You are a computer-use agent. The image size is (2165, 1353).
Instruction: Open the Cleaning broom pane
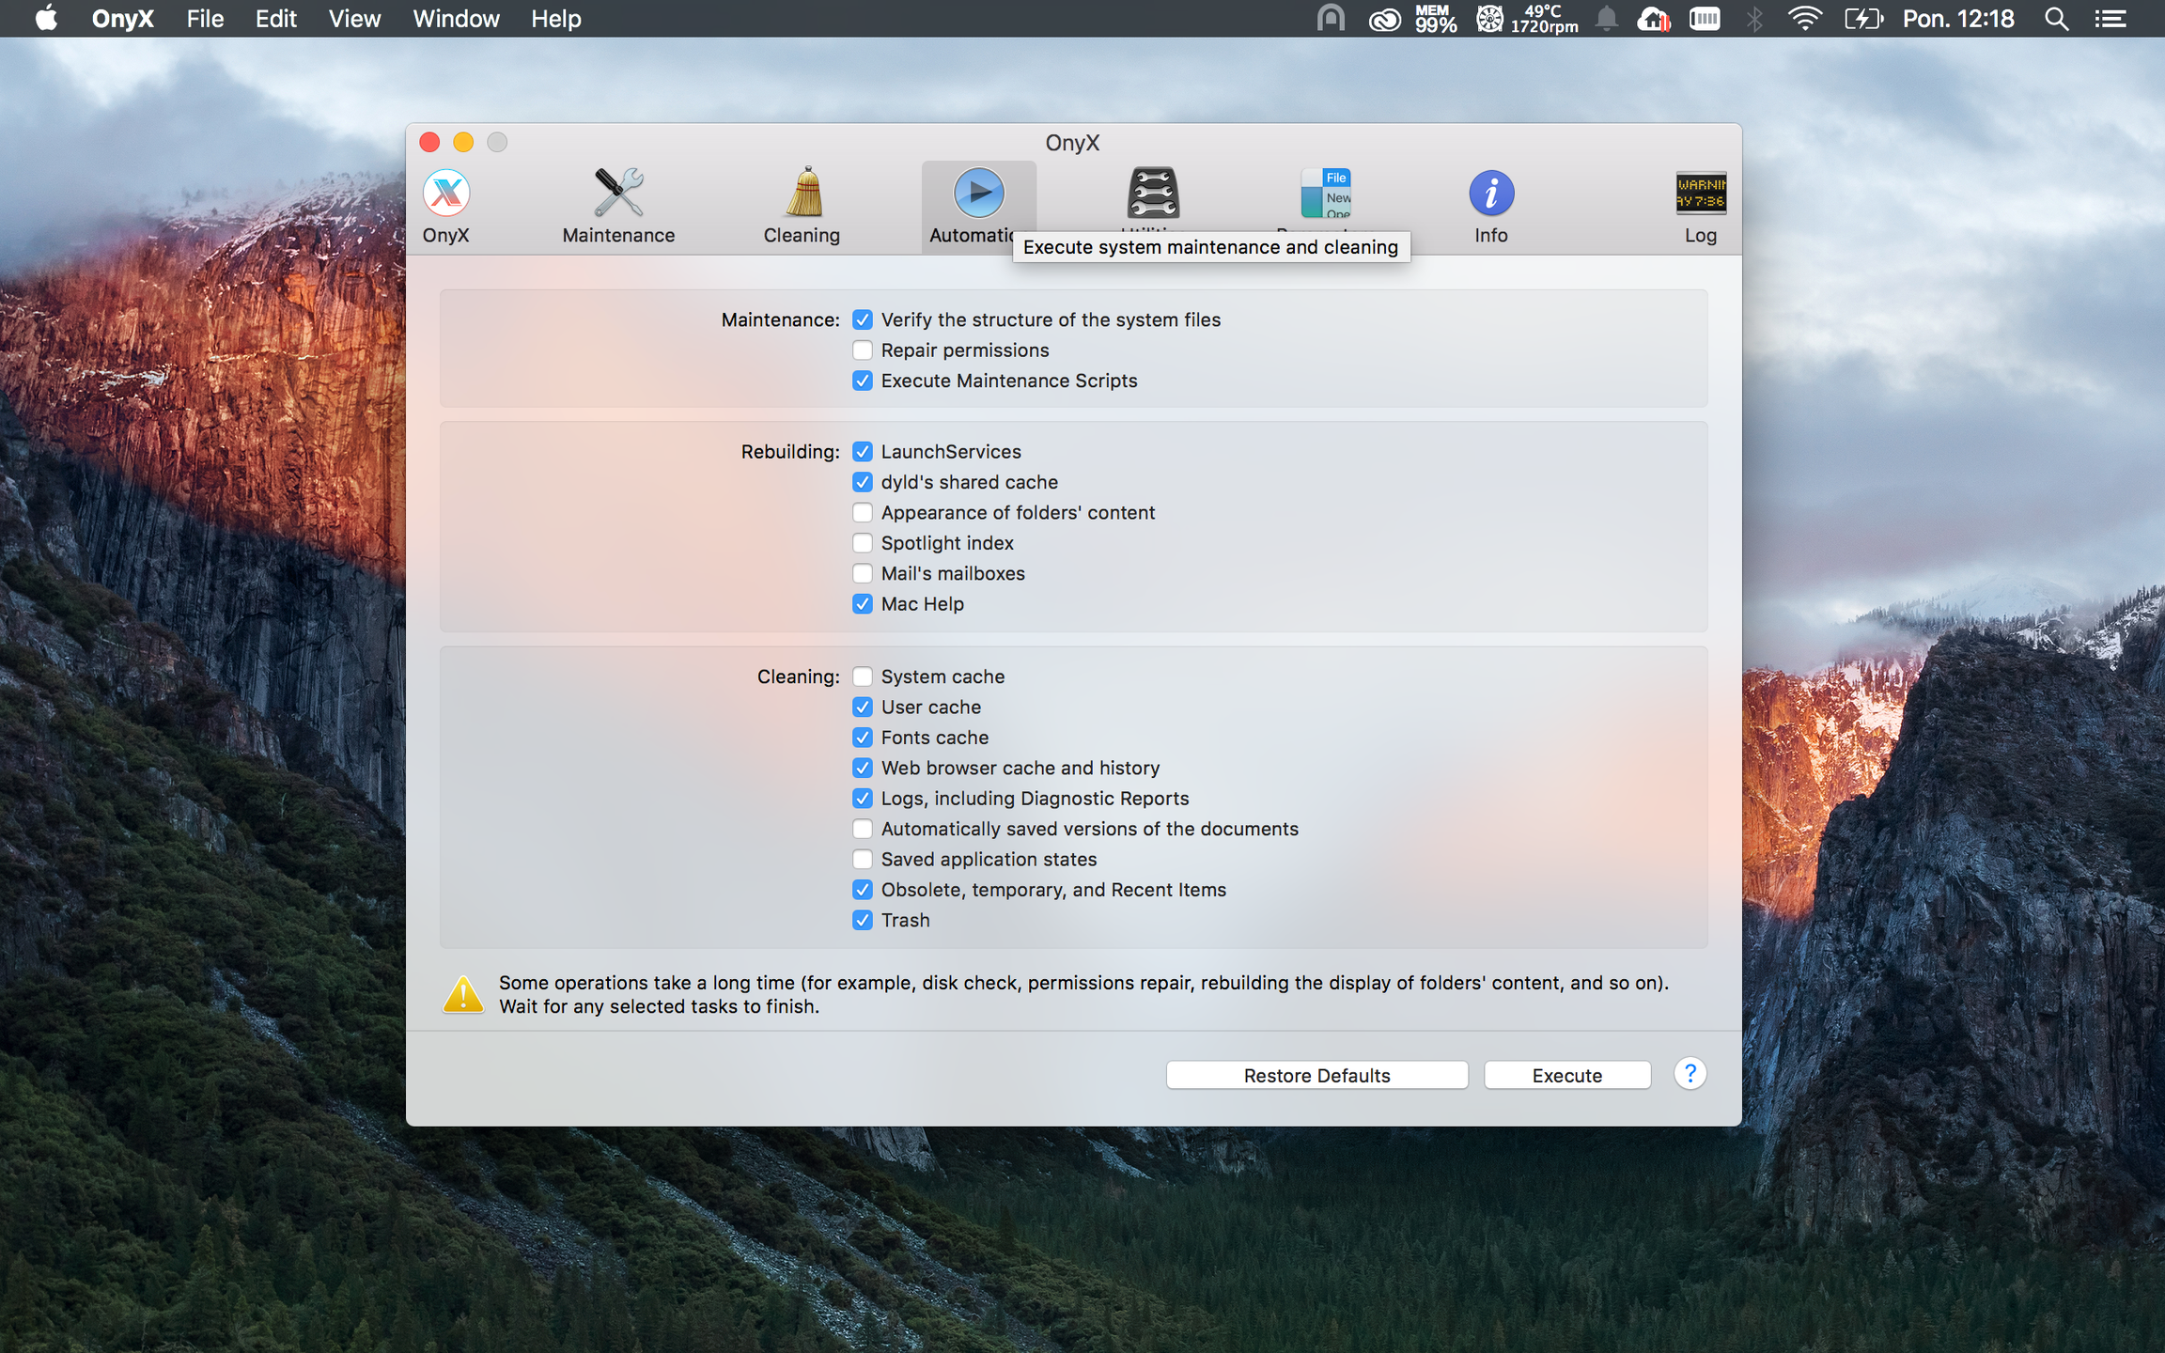coord(802,206)
